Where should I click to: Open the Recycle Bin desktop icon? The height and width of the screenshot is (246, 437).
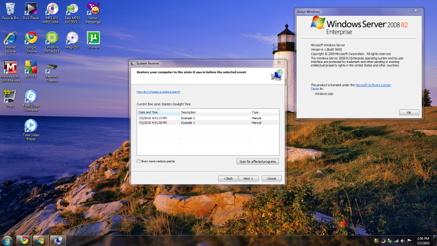pos(10,11)
